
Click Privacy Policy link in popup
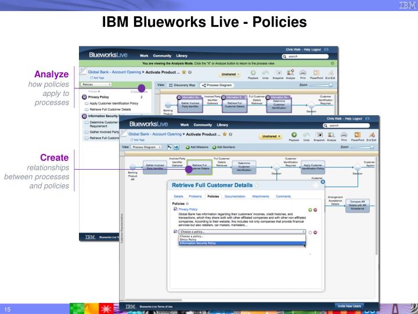188,209
